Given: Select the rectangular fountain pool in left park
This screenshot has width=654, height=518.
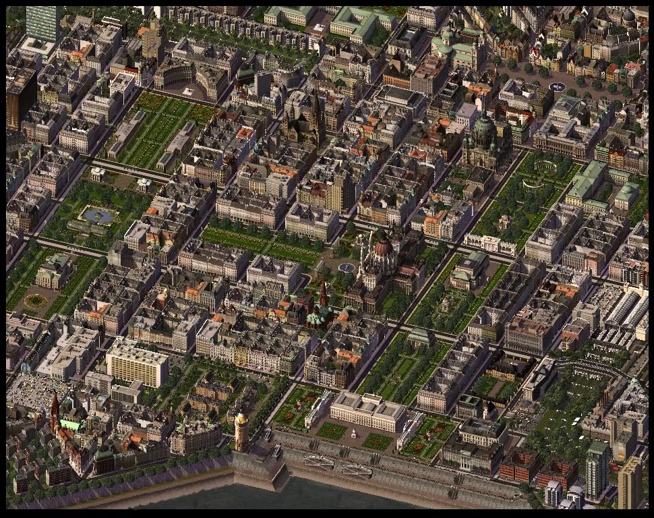Looking at the screenshot, I should [98, 216].
